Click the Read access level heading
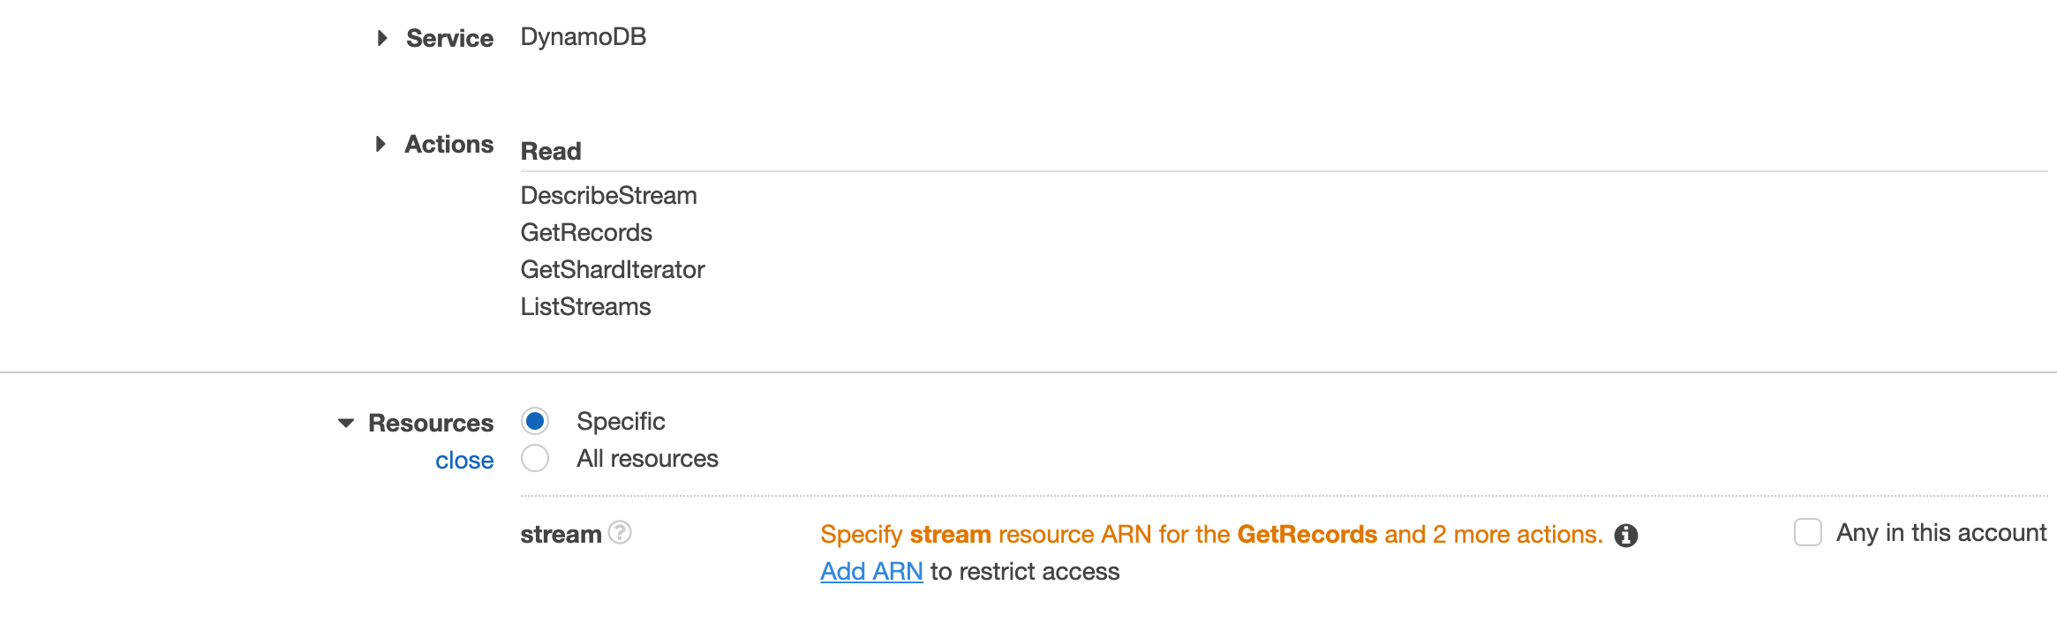 click(551, 152)
